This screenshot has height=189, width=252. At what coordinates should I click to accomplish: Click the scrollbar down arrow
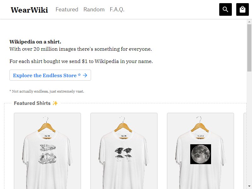tap(249, 186)
